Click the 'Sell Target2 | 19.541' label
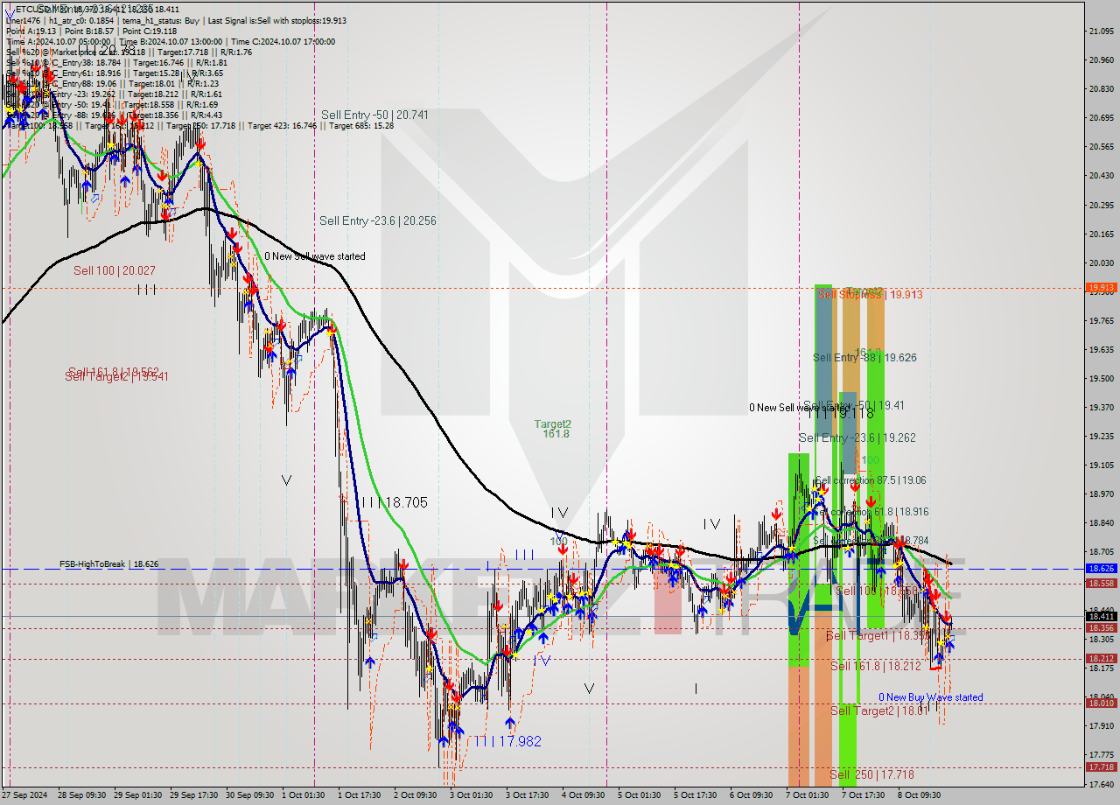Image resolution: width=1120 pixels, height=805 pixels. [116, 377]
